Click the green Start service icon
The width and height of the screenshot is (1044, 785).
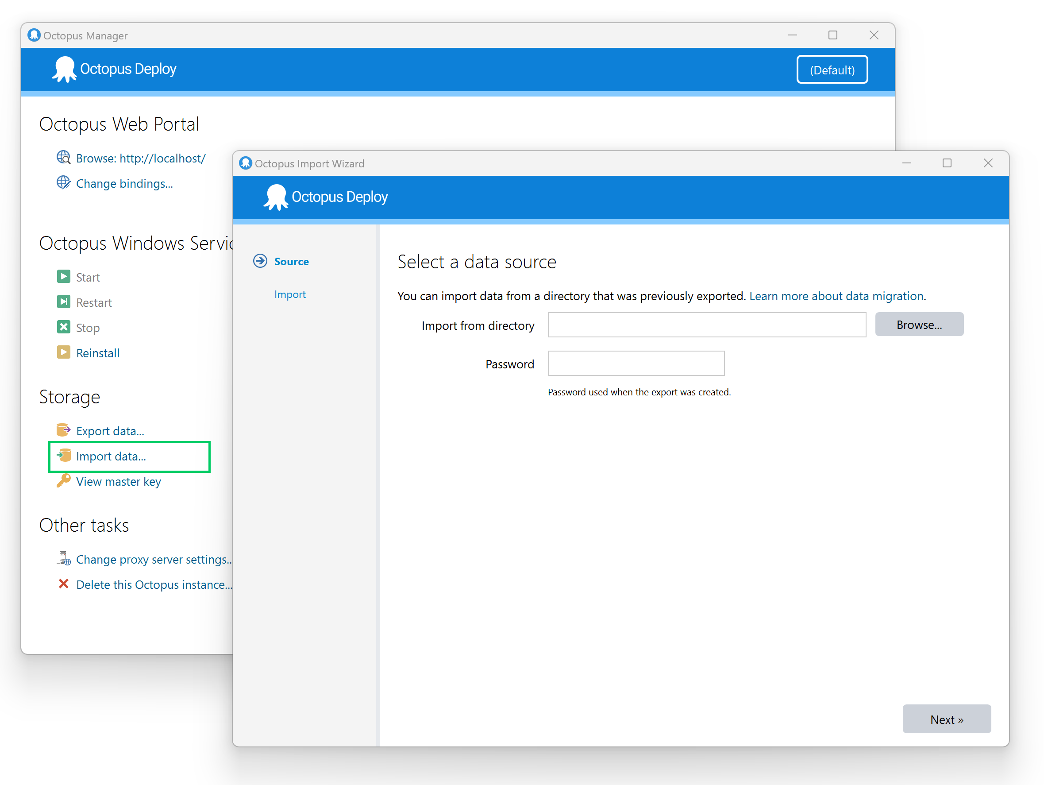[x=63, y=277]
